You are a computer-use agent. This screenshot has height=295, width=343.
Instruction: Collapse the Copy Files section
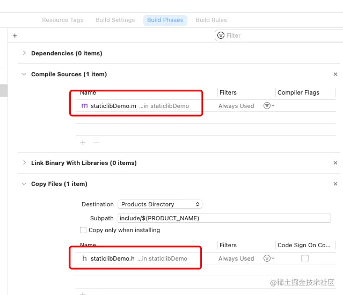click(x=24, y=184)
